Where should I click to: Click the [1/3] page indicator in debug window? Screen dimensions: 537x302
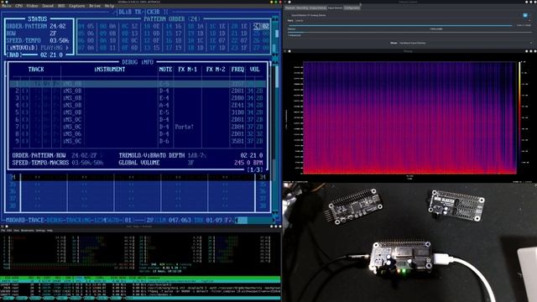255,169
